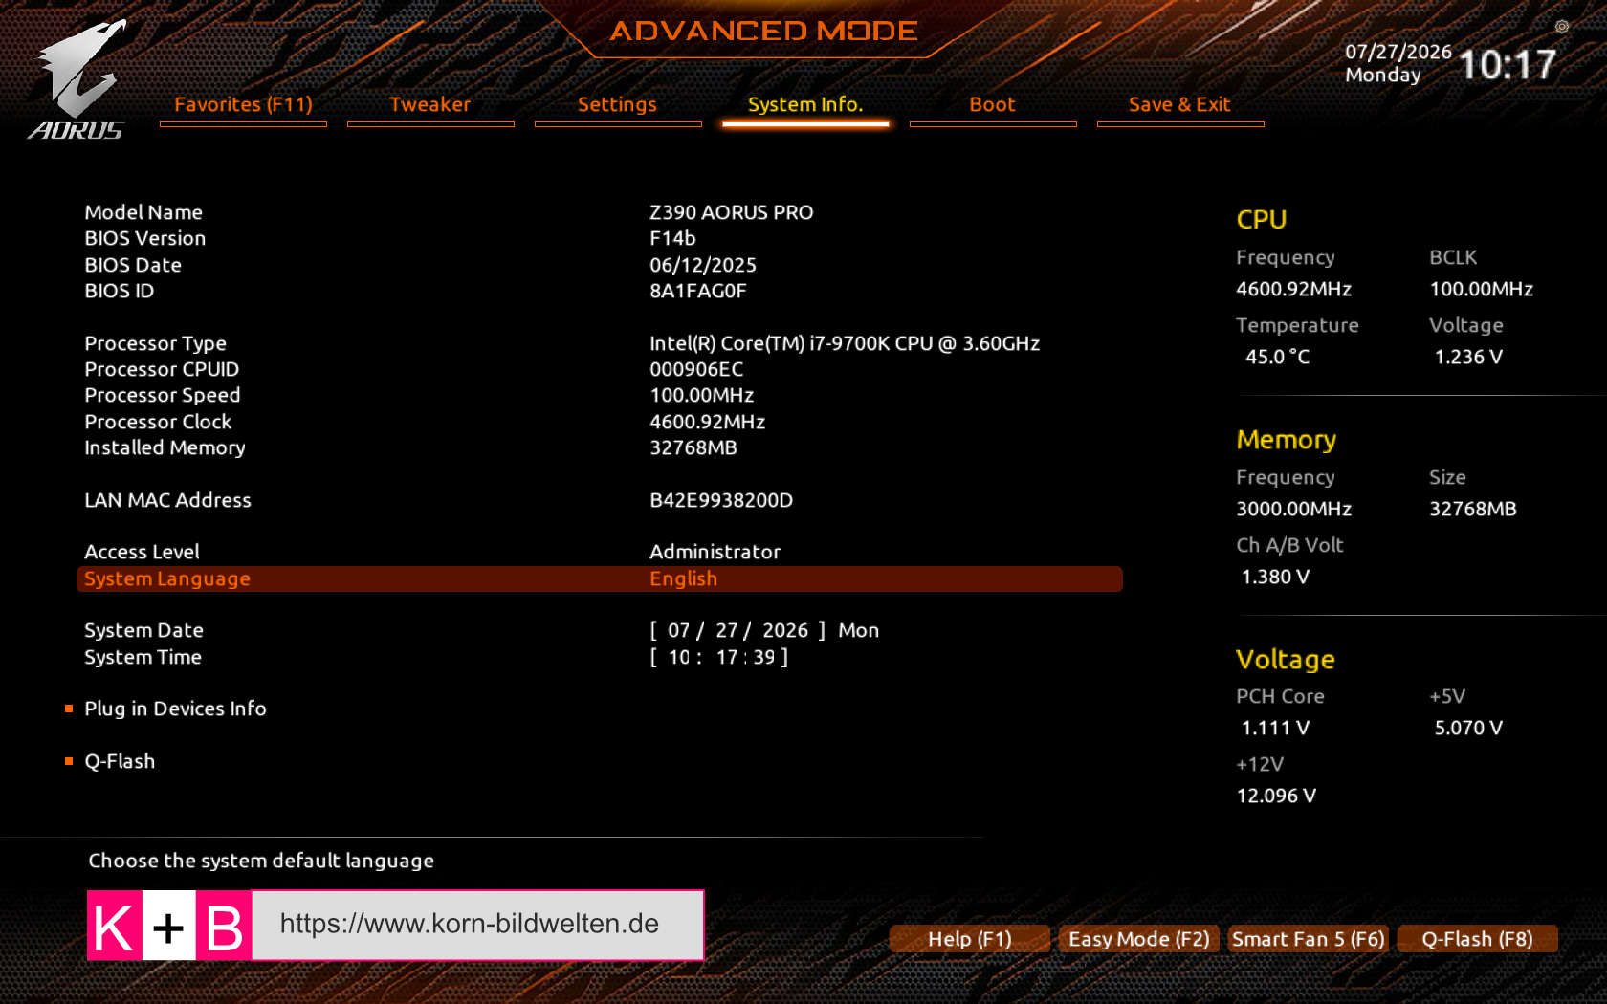Click the Processor CPUID value 000906EC
This screenshot has height=1004, width=1607.
point(696,369)
